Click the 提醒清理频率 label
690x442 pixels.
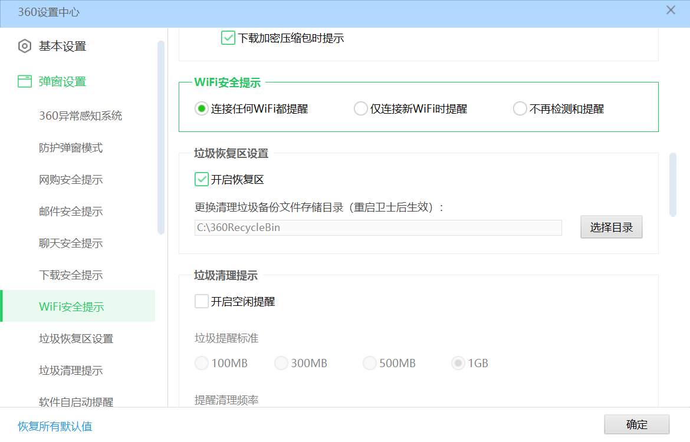pos(226,400)
